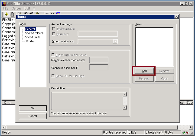Select the General page
Image resolution: width=195 pixels, height=136 pixels.
(30, 29)
